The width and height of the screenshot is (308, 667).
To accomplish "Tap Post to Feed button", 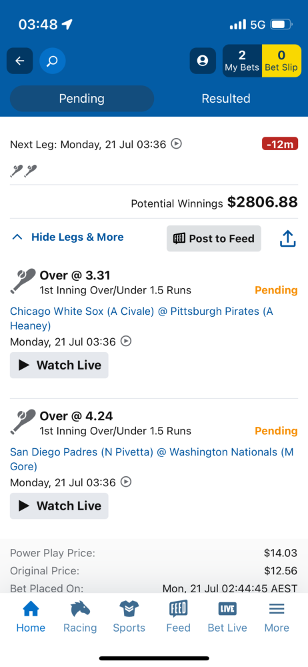I will coord(214,239).
